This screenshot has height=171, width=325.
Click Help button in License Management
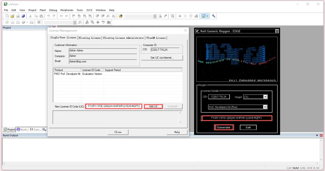[177, 132]
